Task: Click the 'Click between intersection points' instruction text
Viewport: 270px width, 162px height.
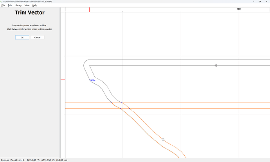Action: click(x=30, y=29)
